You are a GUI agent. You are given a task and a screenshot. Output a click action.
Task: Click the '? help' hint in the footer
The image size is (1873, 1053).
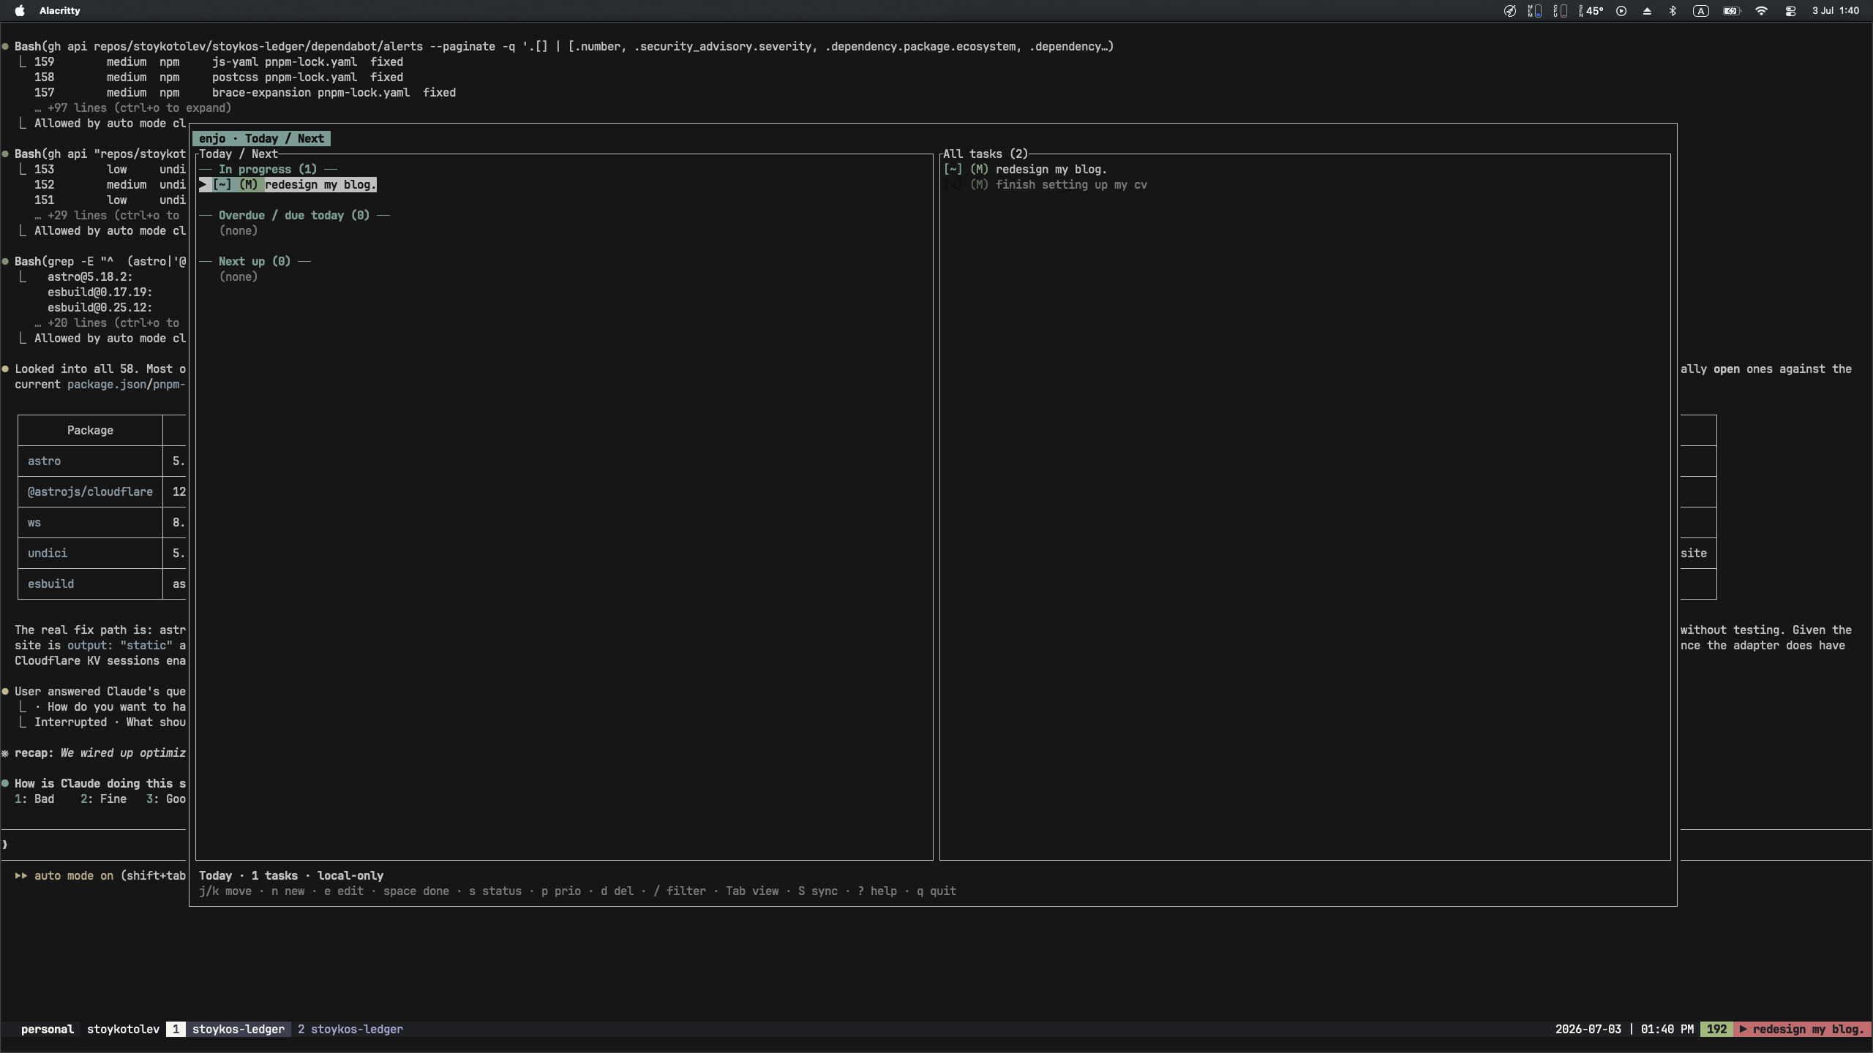tap(877, 891)
